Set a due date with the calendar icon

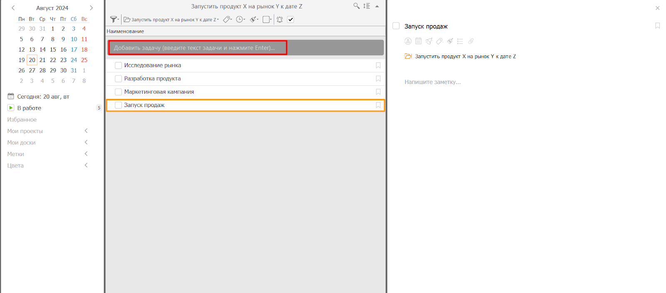(x=418, y=41)
